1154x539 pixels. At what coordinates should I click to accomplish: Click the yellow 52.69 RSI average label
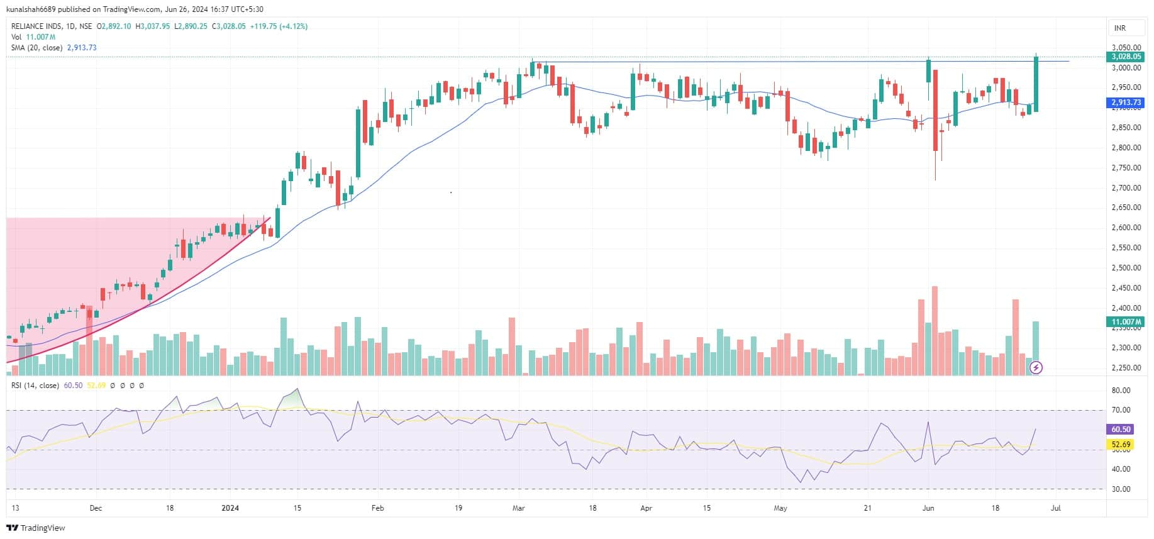click(1121, 445)
